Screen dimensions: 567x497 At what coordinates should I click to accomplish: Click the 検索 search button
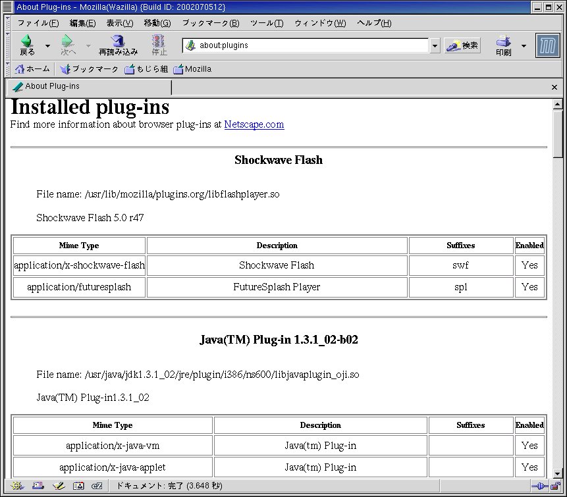pyautogui.click(x=462, y=45)
